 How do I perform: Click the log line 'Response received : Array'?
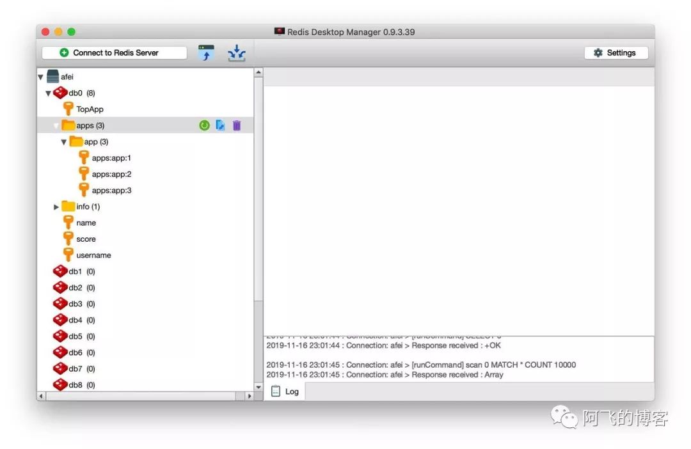[x=385, y=375]
